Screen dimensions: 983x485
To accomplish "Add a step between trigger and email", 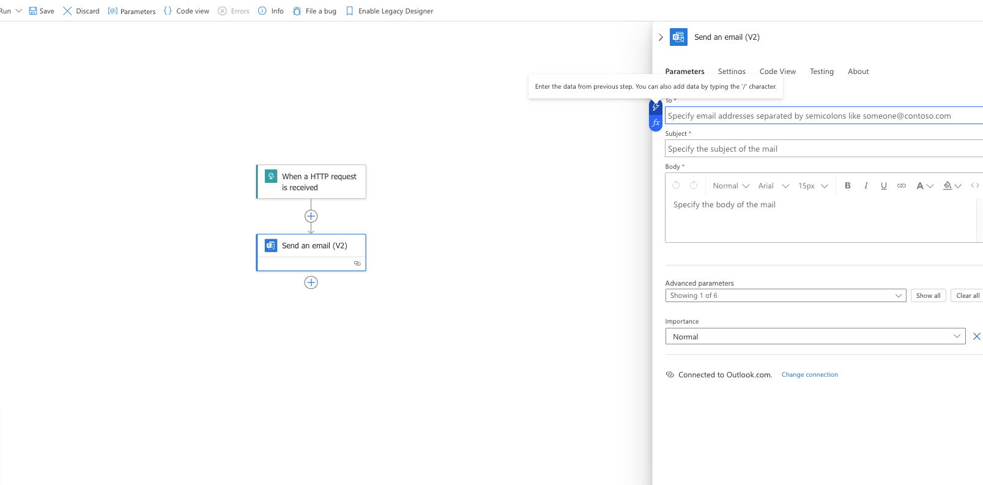I will pos(311,217).
